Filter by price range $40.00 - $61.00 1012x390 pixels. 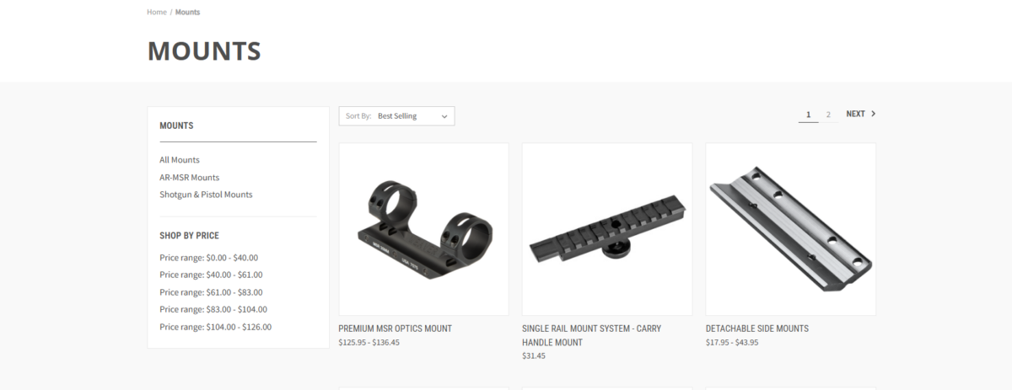[211, 275]
